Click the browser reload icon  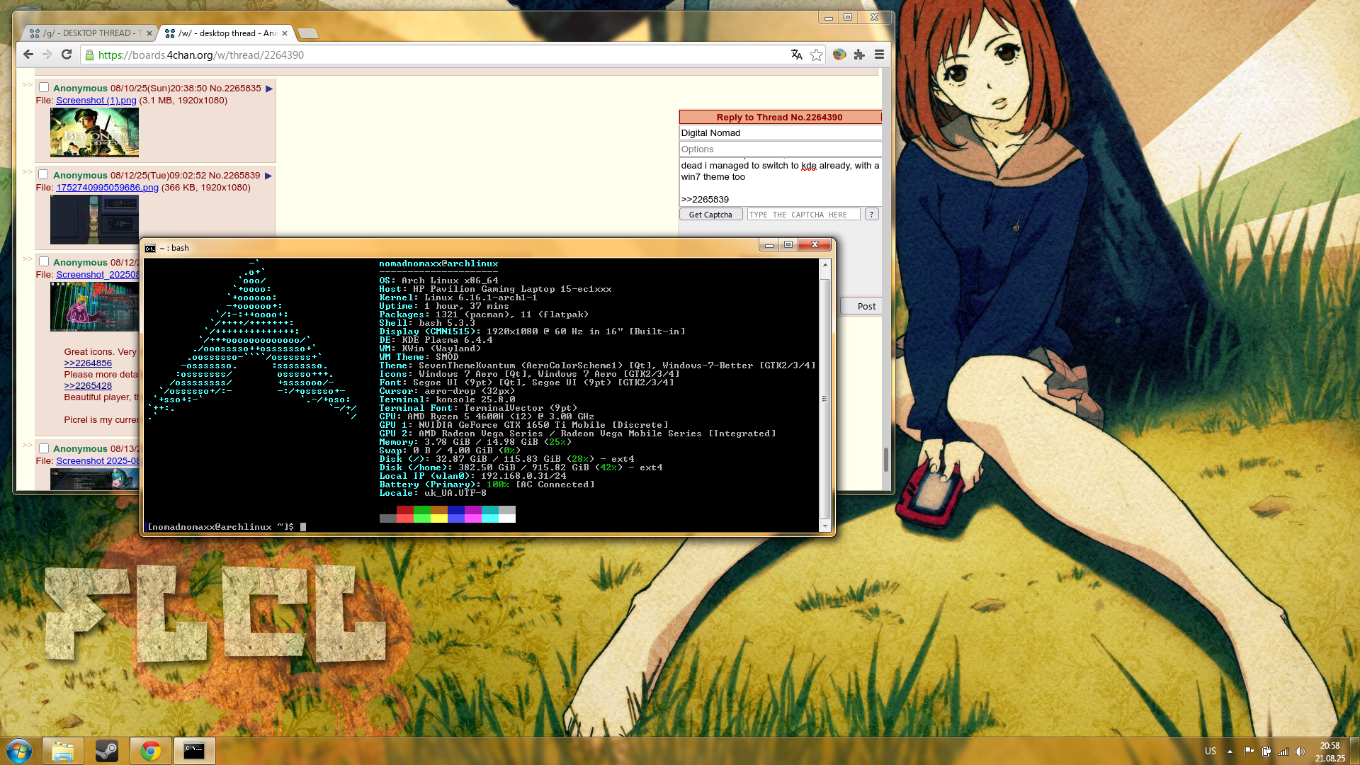[x=67, y=55]
